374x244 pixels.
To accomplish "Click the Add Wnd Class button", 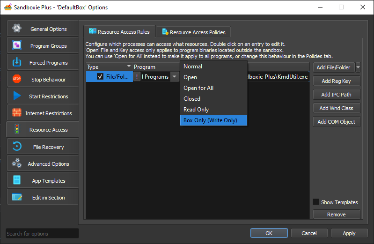I will (336, 108).
